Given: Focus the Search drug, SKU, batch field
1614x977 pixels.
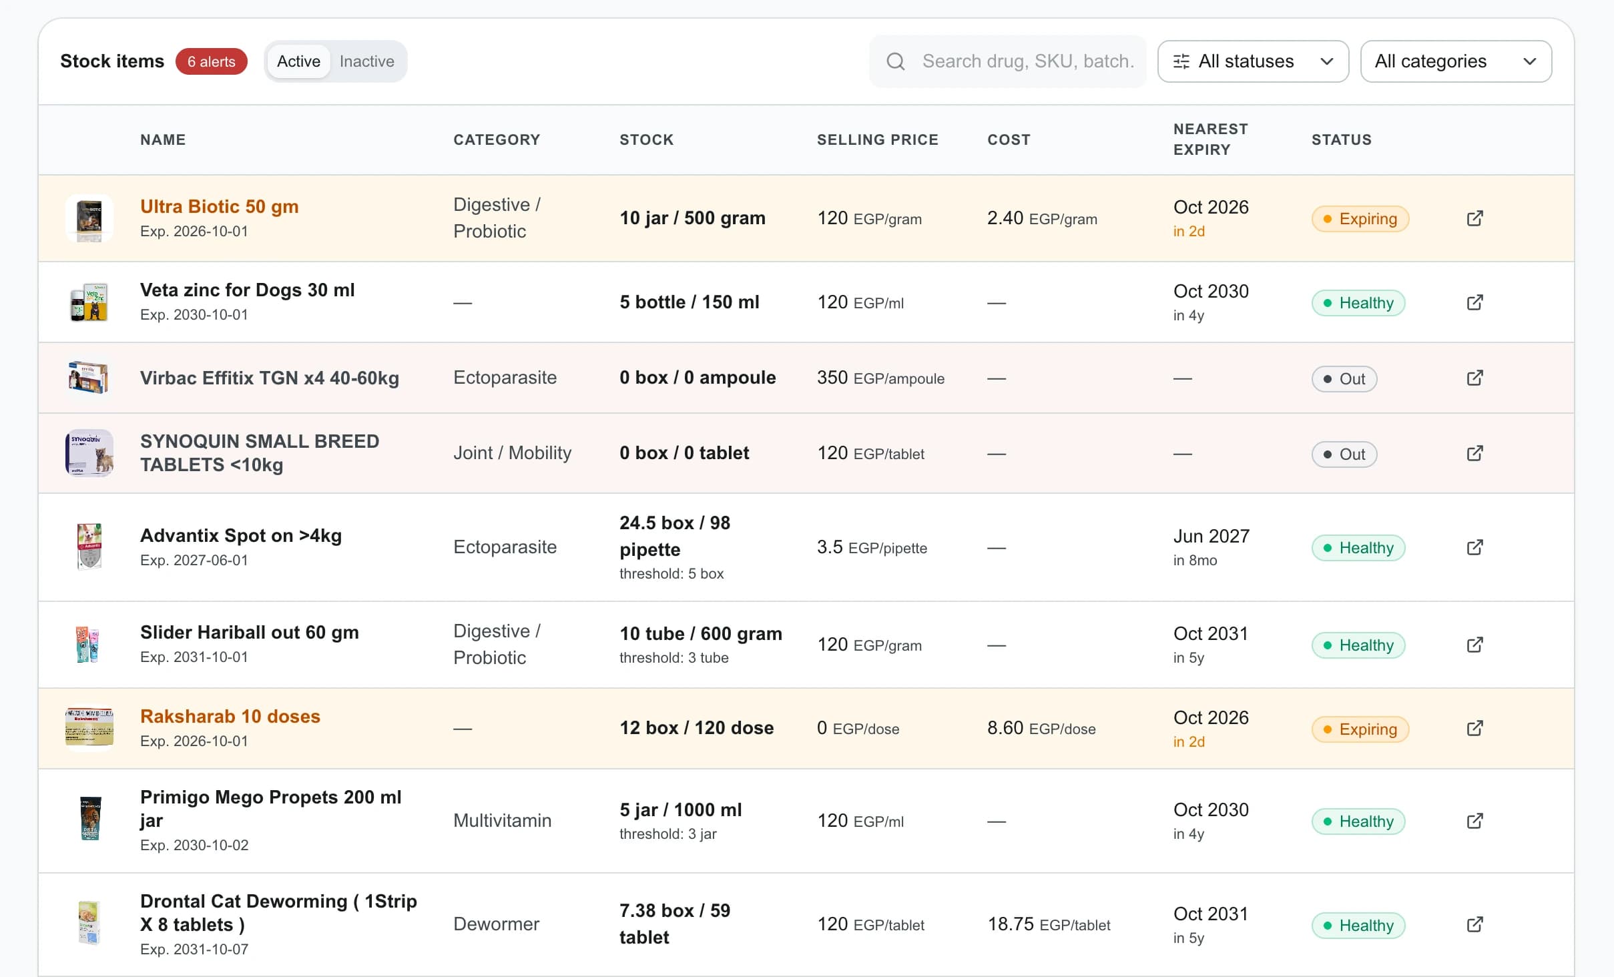Looking at the screenshot, I should coord(1008,61).
